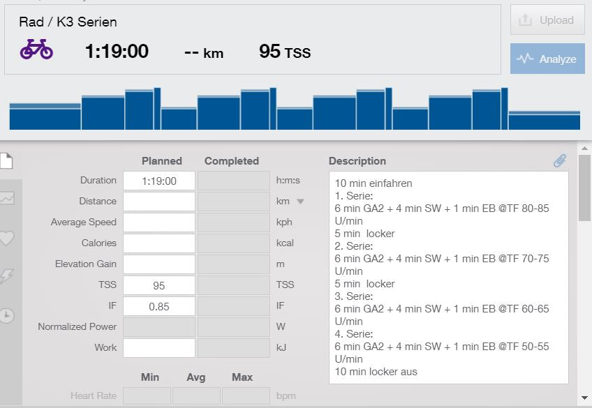Edit the planned Duration field showing 1:19:00
Viewport: 592px width, 408px height.
(161, 180)
